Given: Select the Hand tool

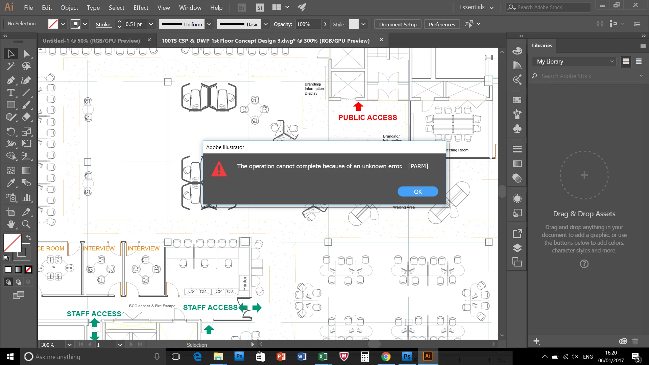Looking at the screenshot, I should click(10, 224).
